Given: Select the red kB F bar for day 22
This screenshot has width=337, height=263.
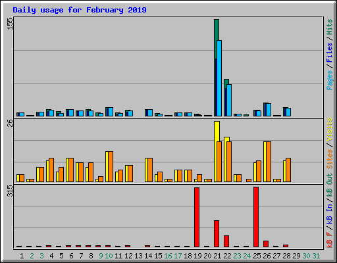Looking at the screenshot, I should pyautogui.click(x=226, y=241).
